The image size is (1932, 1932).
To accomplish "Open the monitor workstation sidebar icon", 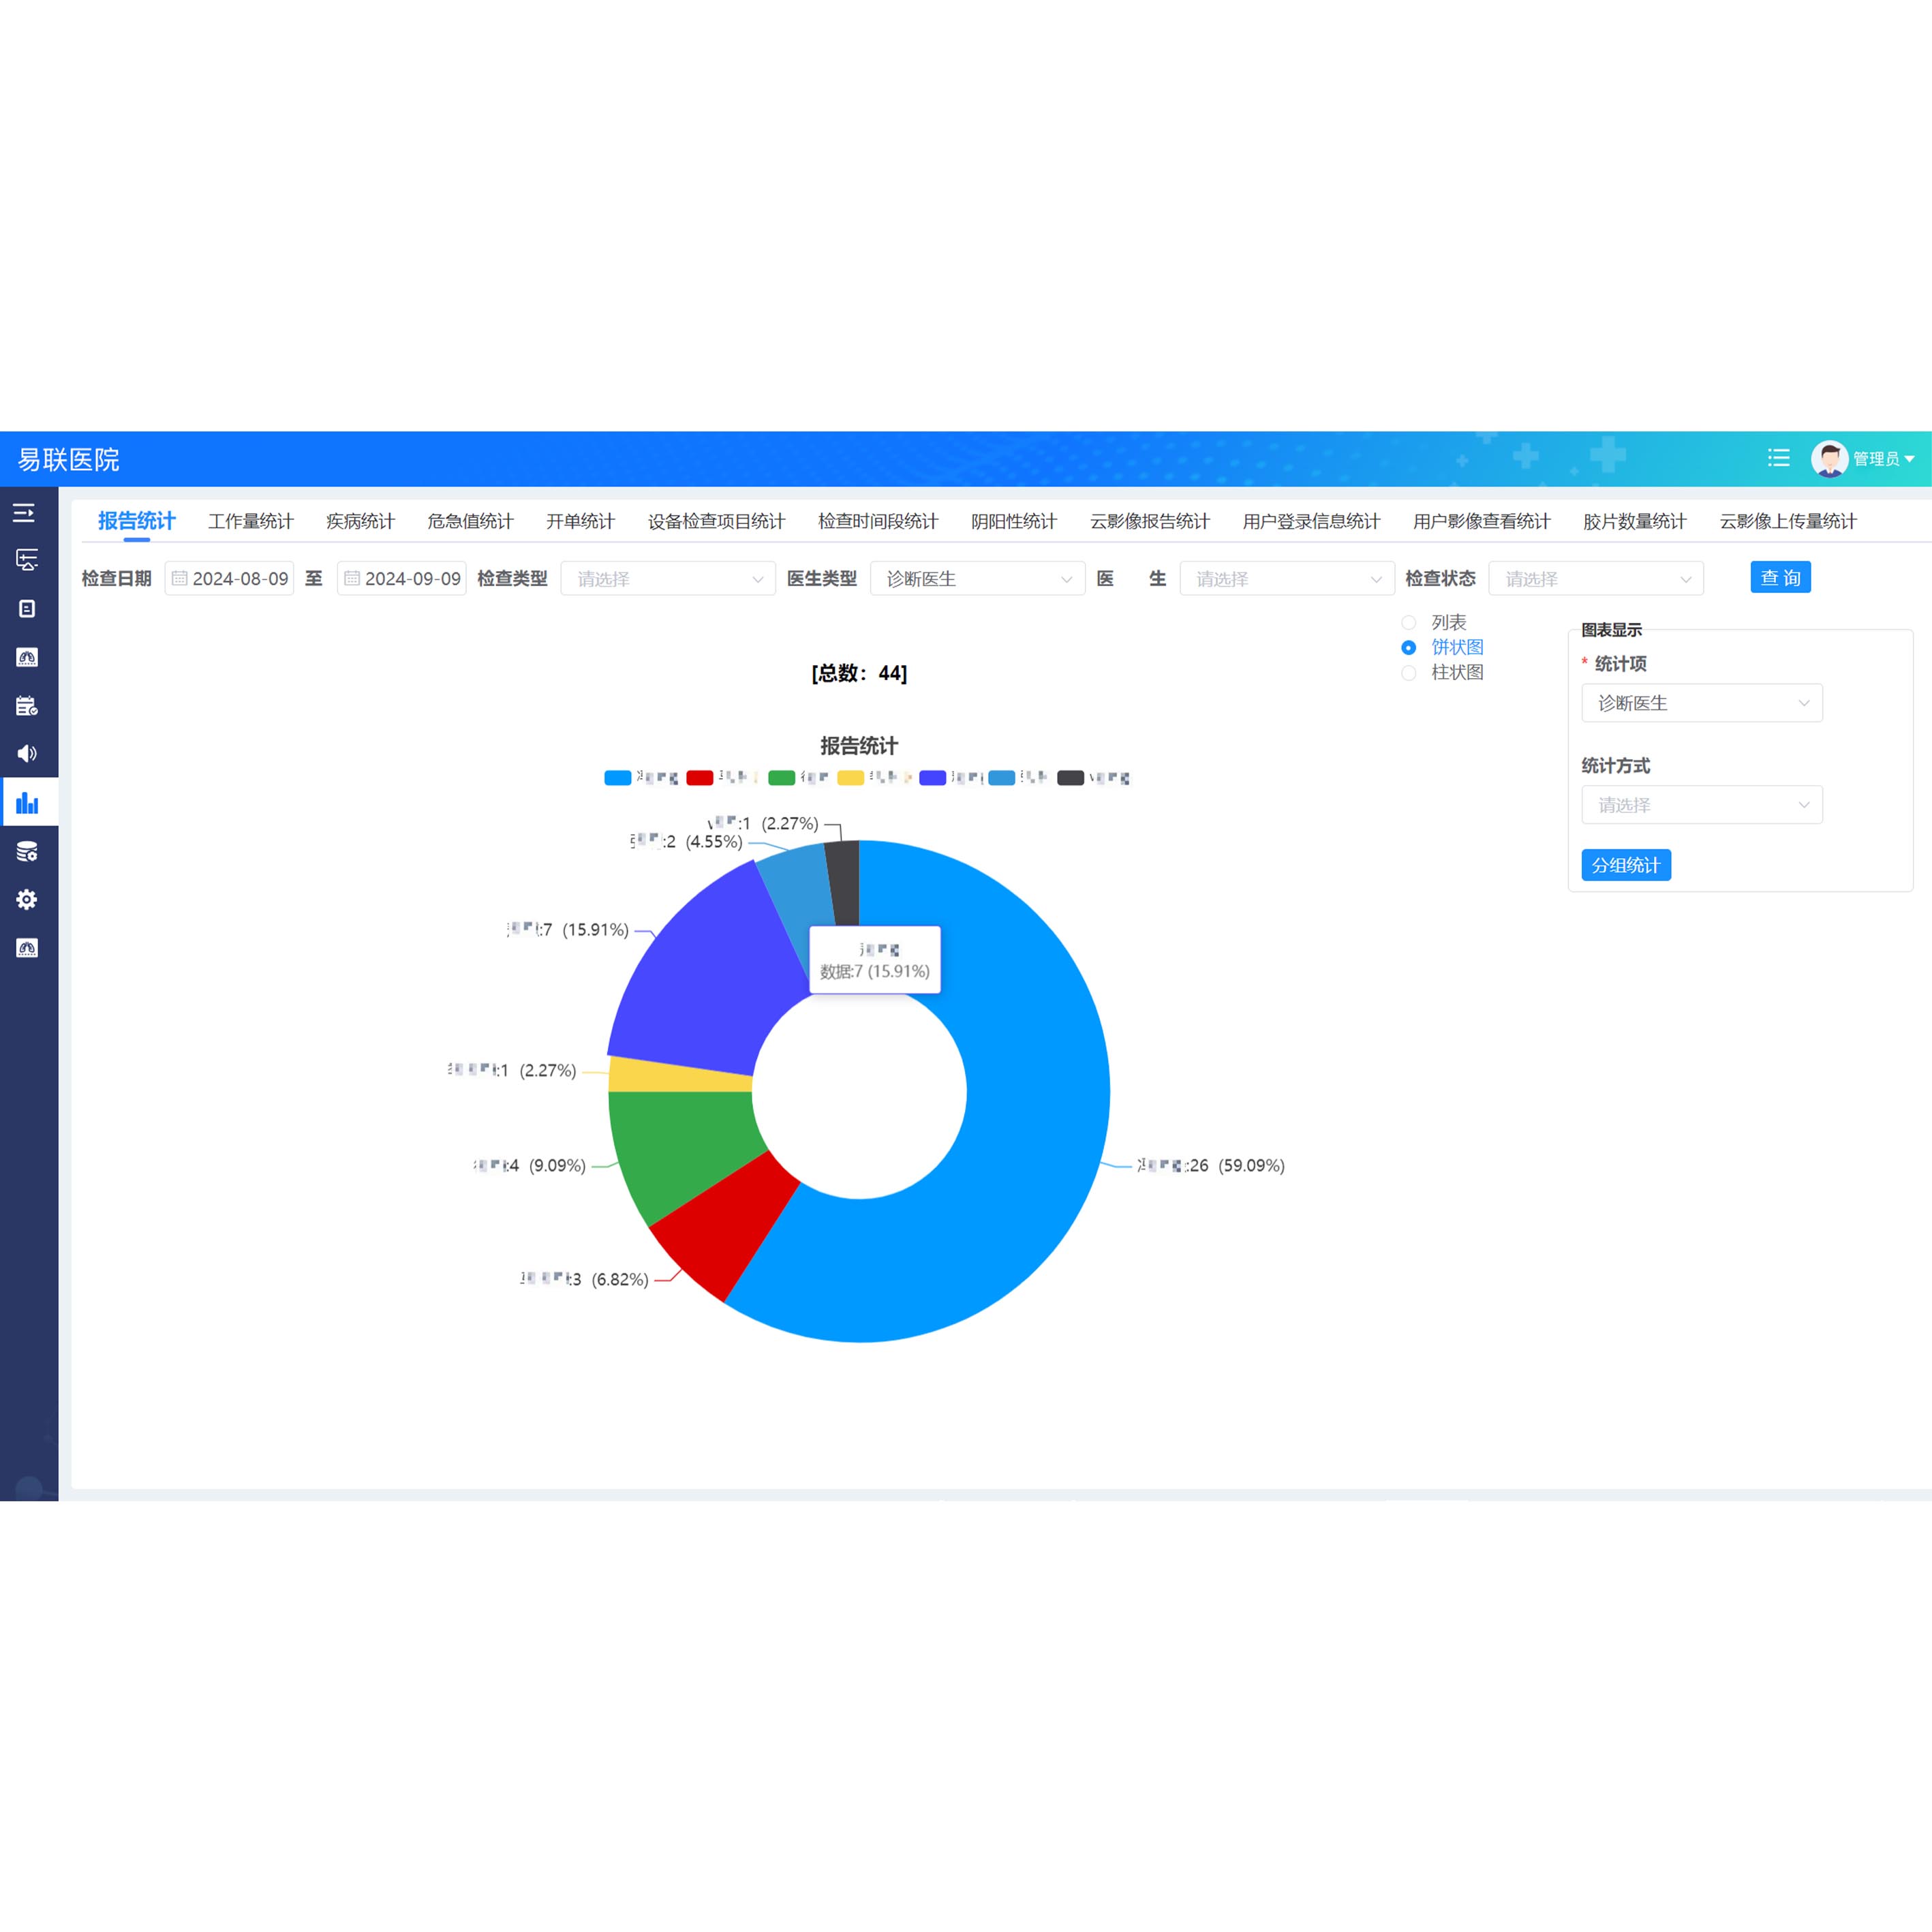I will coord(27,560).
